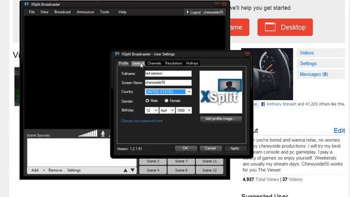Screen dimensions: 350x197
Task: Toggle the microphone icon
Action: (103, 134)
